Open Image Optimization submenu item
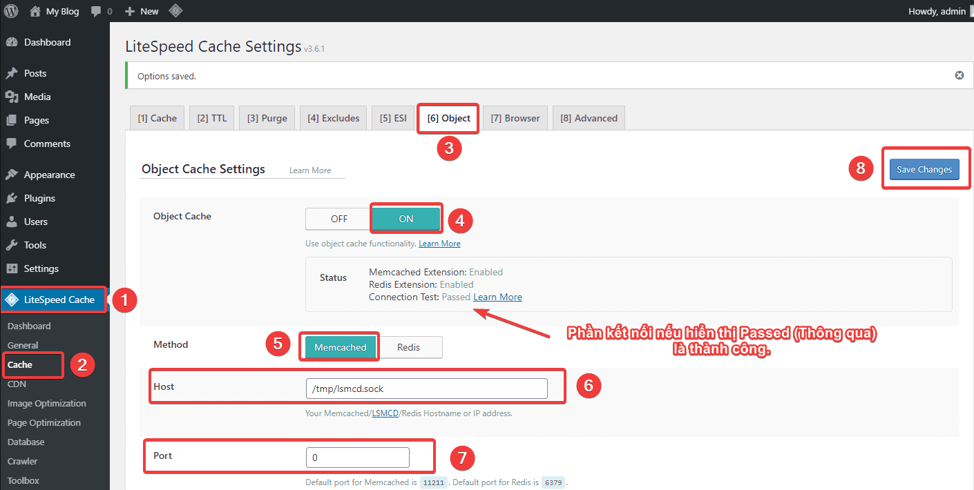Image resolution: width=974 pixels, height=490 pixels. click(47, 403)
